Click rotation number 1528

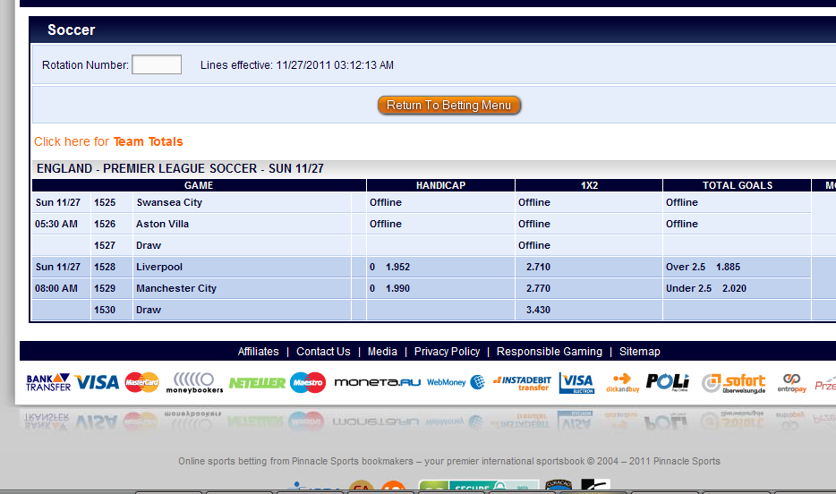coord(105,267)
